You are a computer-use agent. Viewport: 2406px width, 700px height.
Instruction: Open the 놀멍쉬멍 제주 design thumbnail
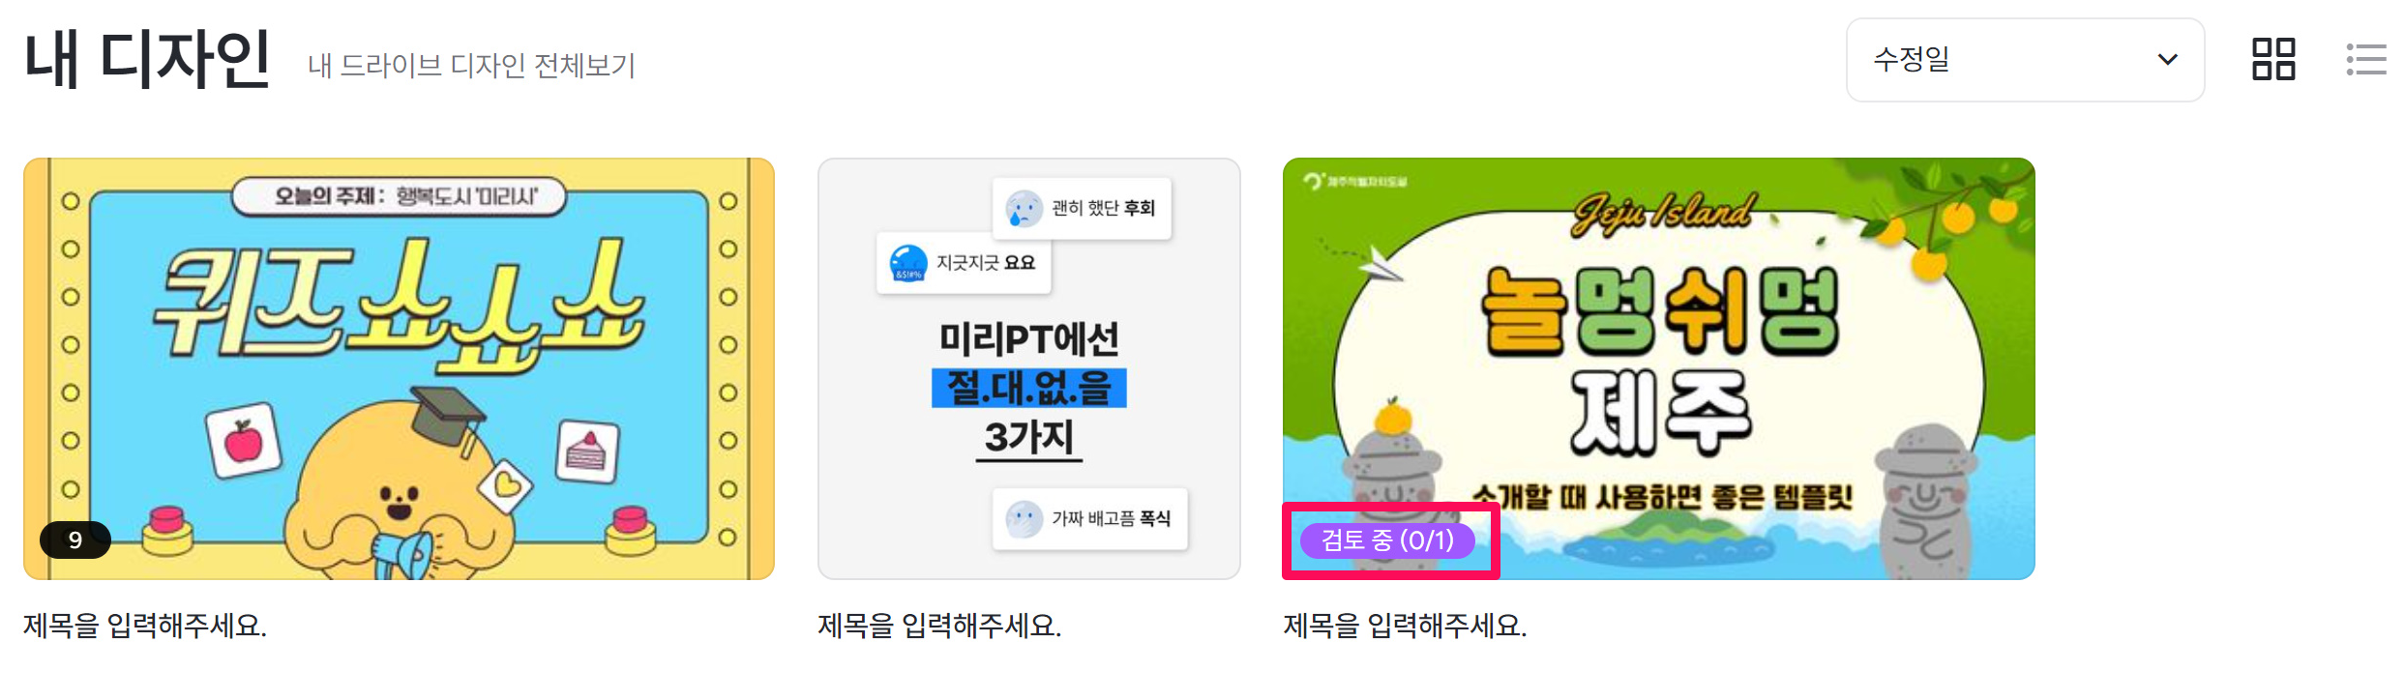pos(1658,369)
